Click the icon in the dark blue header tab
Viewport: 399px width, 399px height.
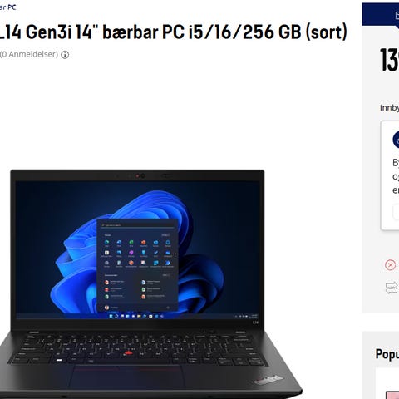(x=397, y=16)
